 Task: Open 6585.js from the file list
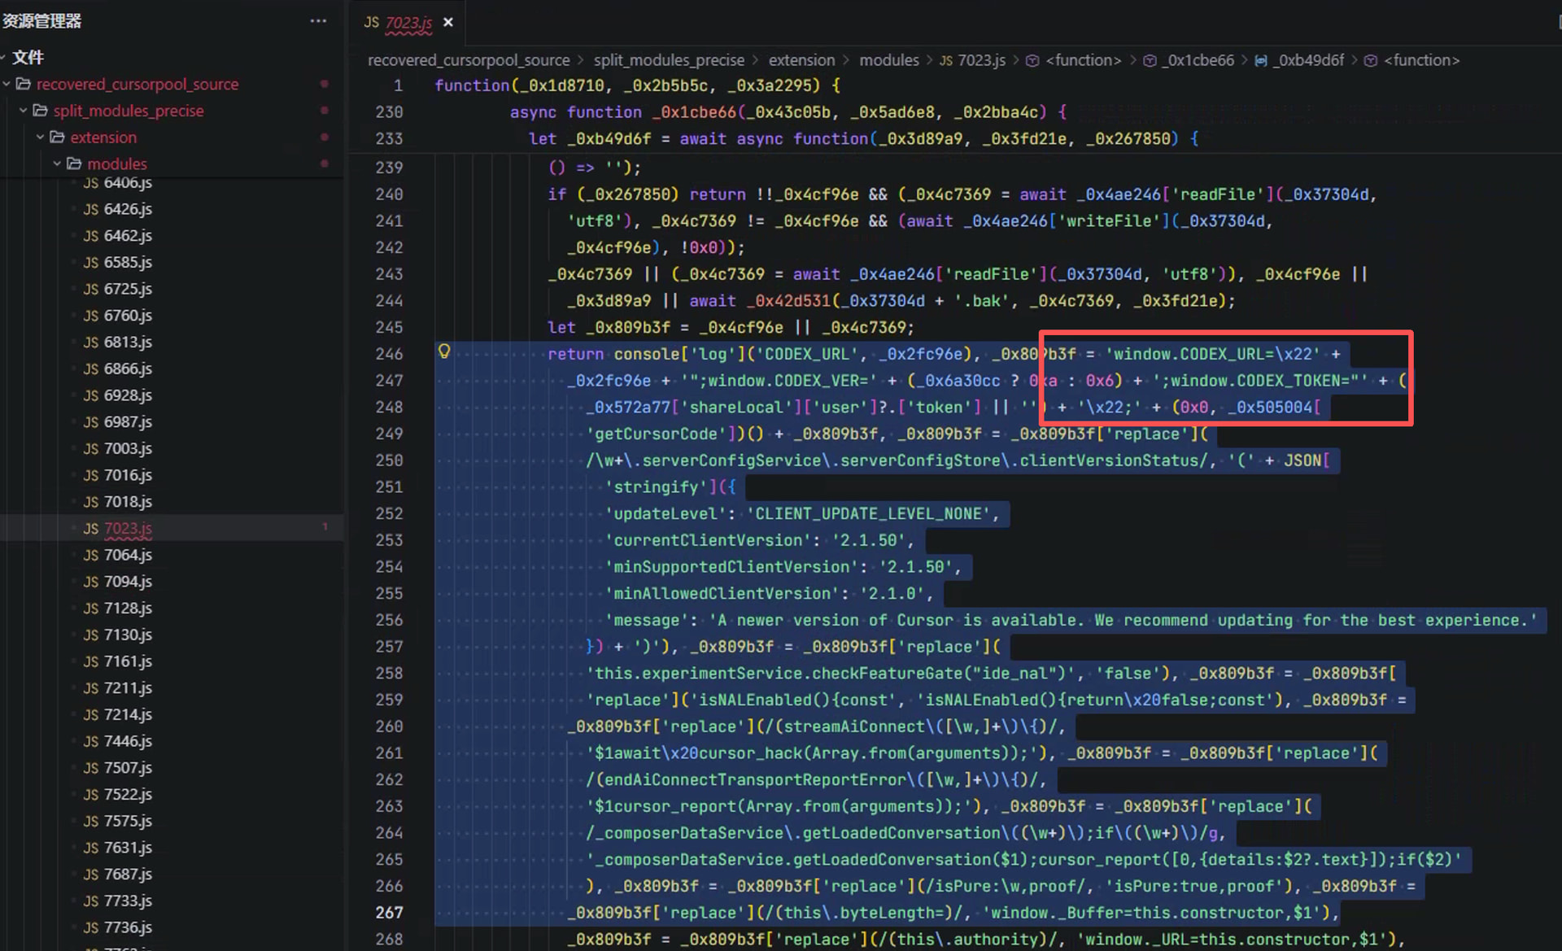pos(128,262)
